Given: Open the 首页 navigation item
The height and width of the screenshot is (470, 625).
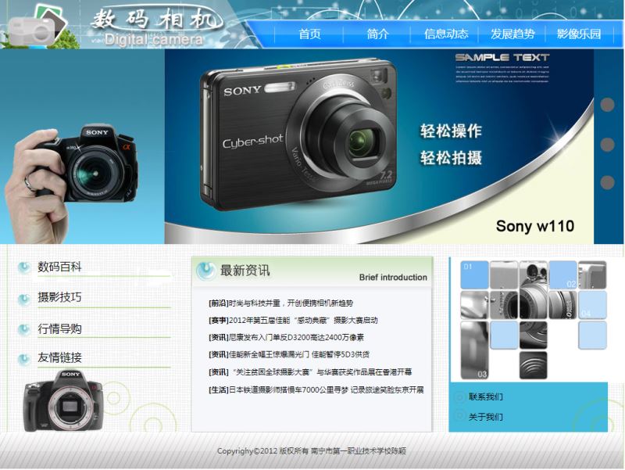Looking at the screenshot, I should [x=309, y=34].
